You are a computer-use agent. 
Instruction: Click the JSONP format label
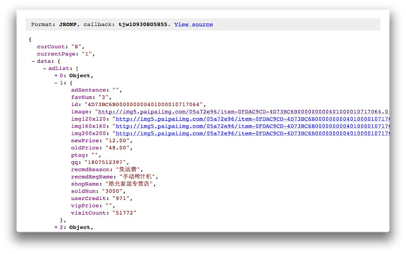coord(68,24)
